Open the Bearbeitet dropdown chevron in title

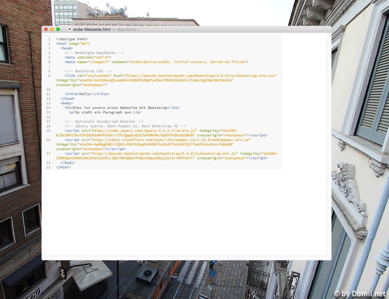click(x=139, y=29)
